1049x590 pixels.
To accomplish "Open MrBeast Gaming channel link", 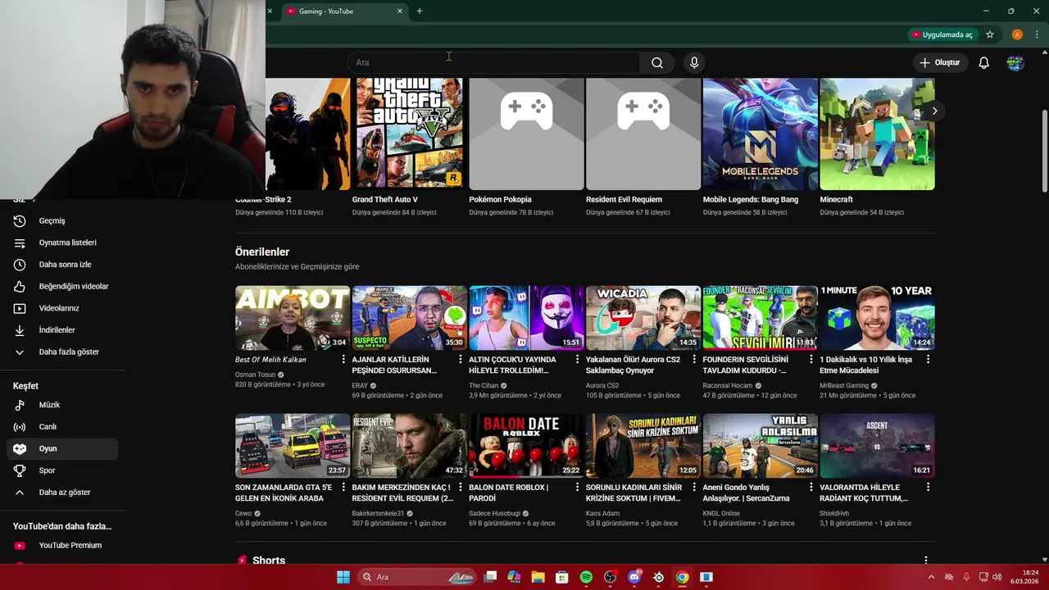I will (844, 385).
